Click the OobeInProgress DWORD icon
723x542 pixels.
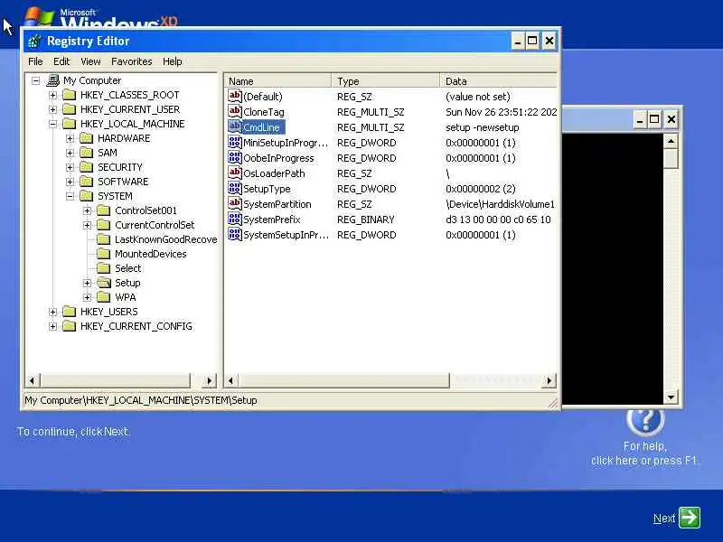[235, 157]
